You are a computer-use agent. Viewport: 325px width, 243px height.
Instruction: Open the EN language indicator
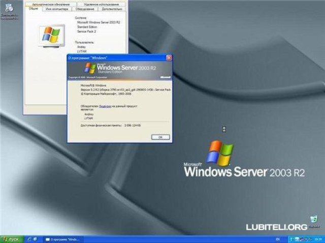click(x=278, y=239)
